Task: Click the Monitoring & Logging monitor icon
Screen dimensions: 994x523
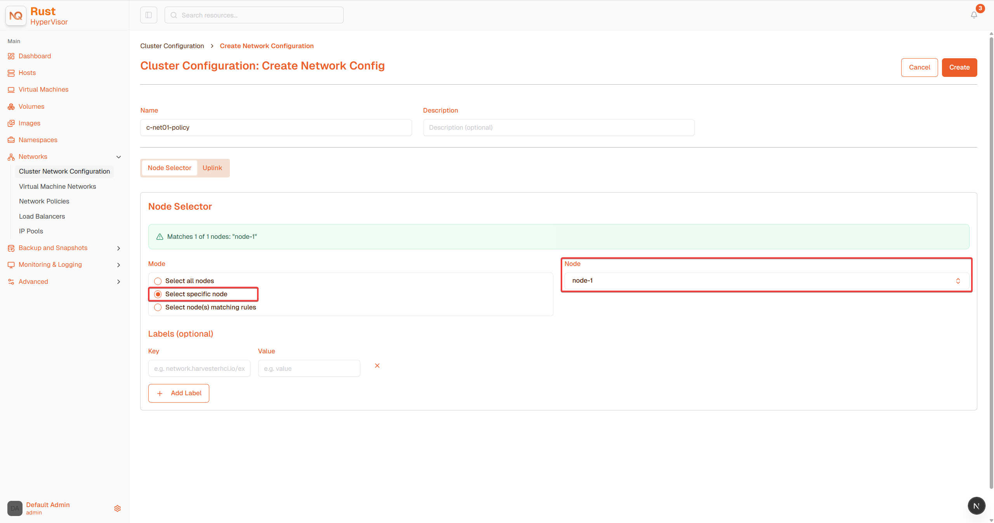Action: pos(11,265)
